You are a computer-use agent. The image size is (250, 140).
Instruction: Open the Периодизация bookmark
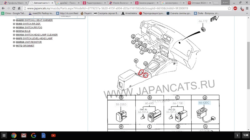(x=152, y=13)
